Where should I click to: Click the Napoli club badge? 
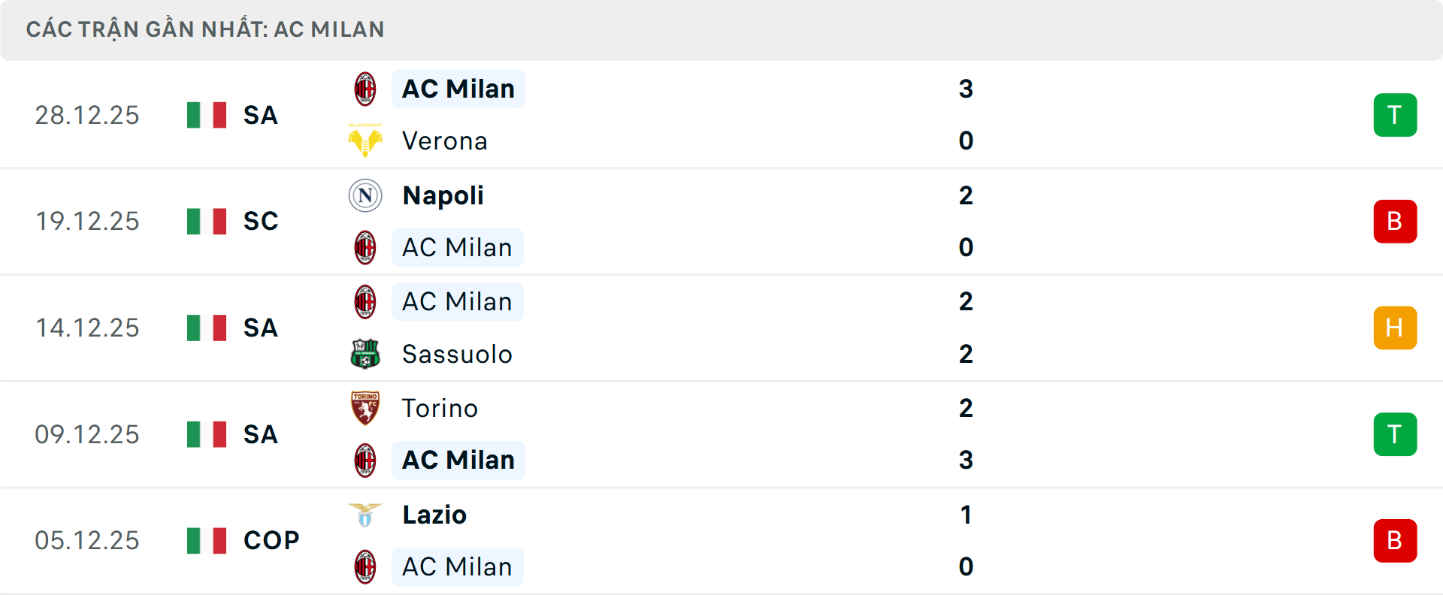click(x=366, y=195)
